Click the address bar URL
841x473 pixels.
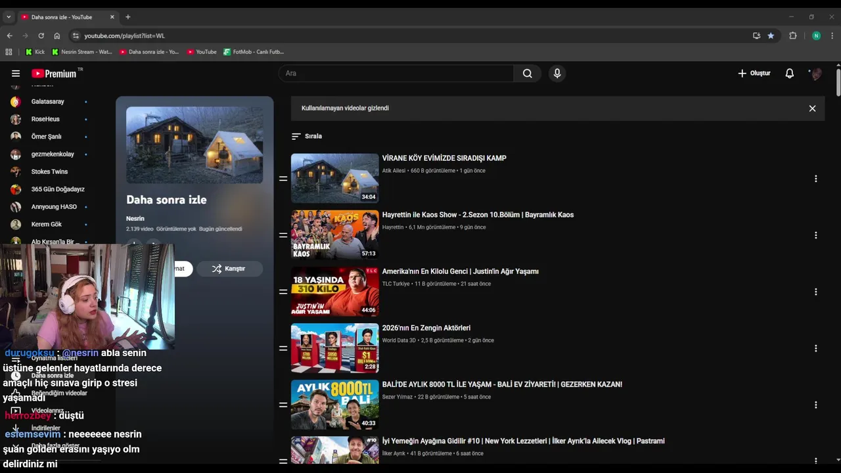click(x=124, y=35)
